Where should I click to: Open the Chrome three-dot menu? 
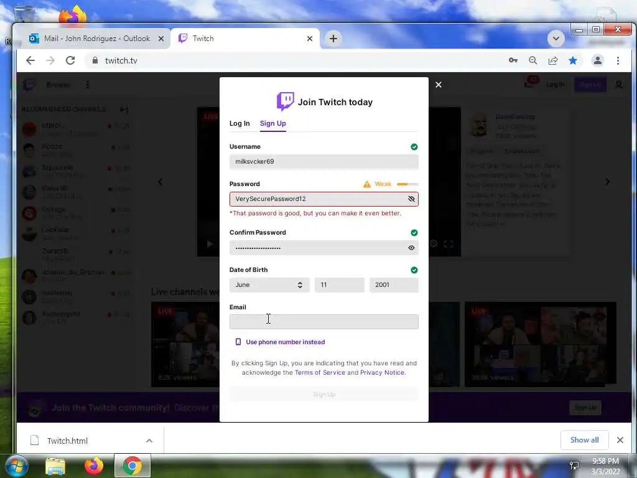(618, 60)
